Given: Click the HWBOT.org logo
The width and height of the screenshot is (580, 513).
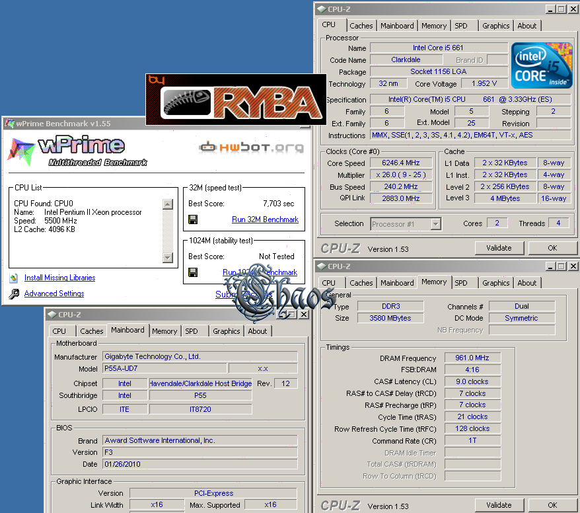Looking at the screenshot, I should point(251,147).
